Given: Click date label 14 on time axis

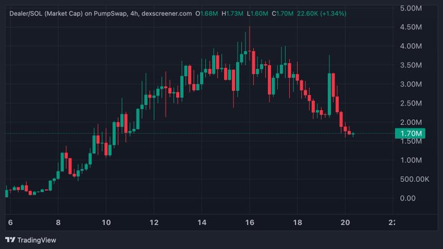Looking at the screenshot, I should pos(202,223).
